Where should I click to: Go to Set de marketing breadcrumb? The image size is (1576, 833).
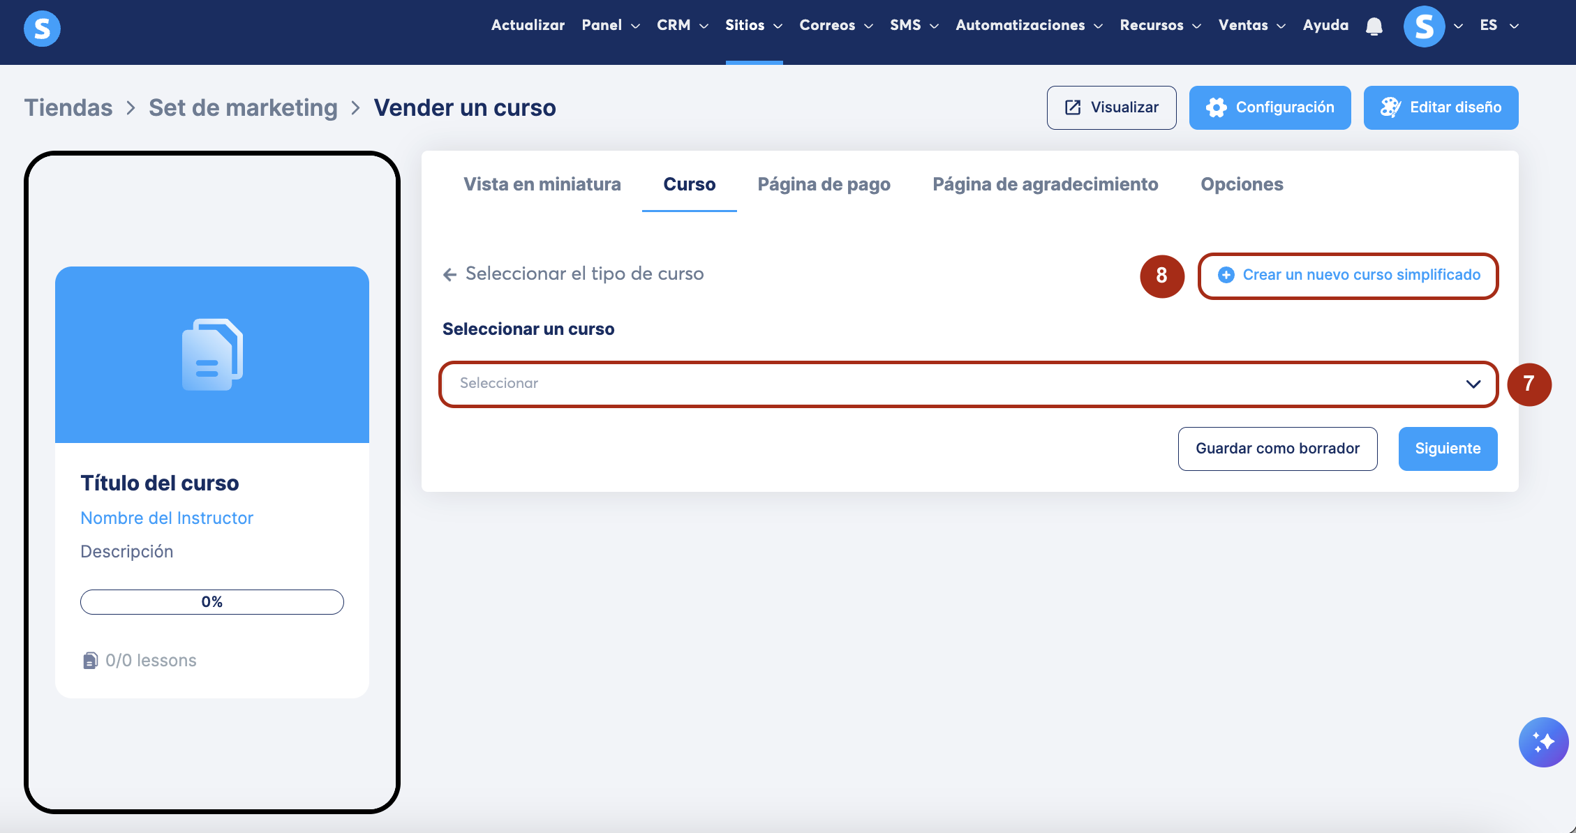pyautogui.click(x=243, y=107)
